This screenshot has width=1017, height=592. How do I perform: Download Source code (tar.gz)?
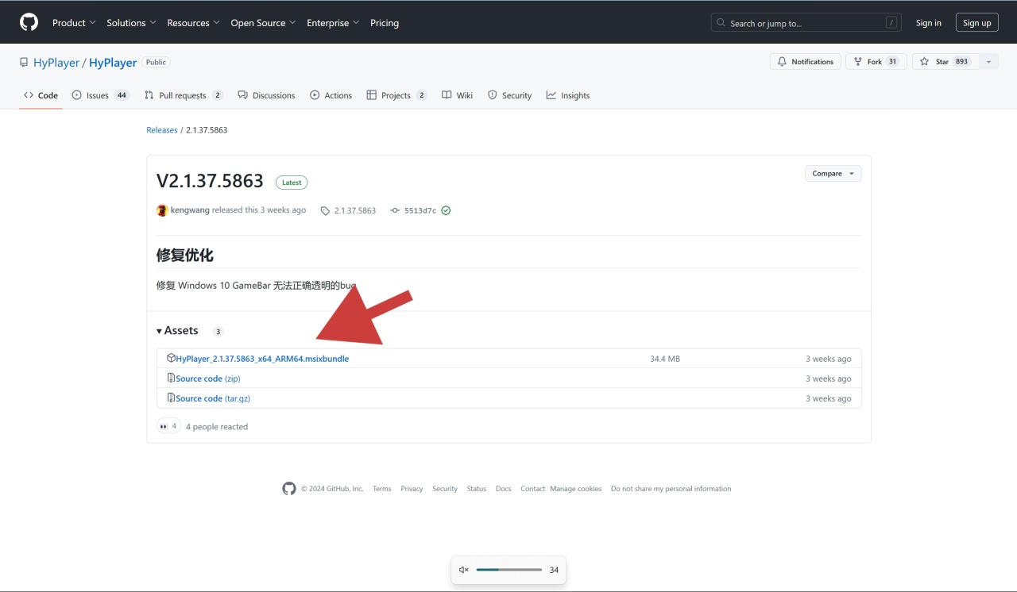(213, 398)
